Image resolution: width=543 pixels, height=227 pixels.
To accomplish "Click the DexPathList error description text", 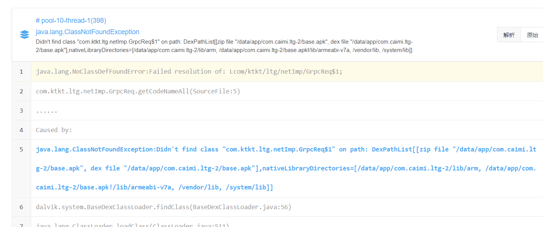I will point(224,46).
